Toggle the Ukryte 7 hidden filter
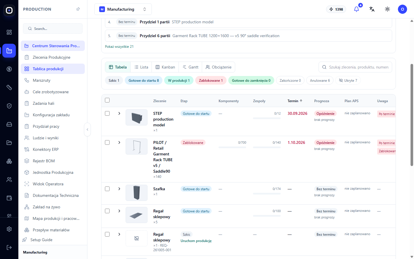The image size is (414, 259). coord(348,81)
